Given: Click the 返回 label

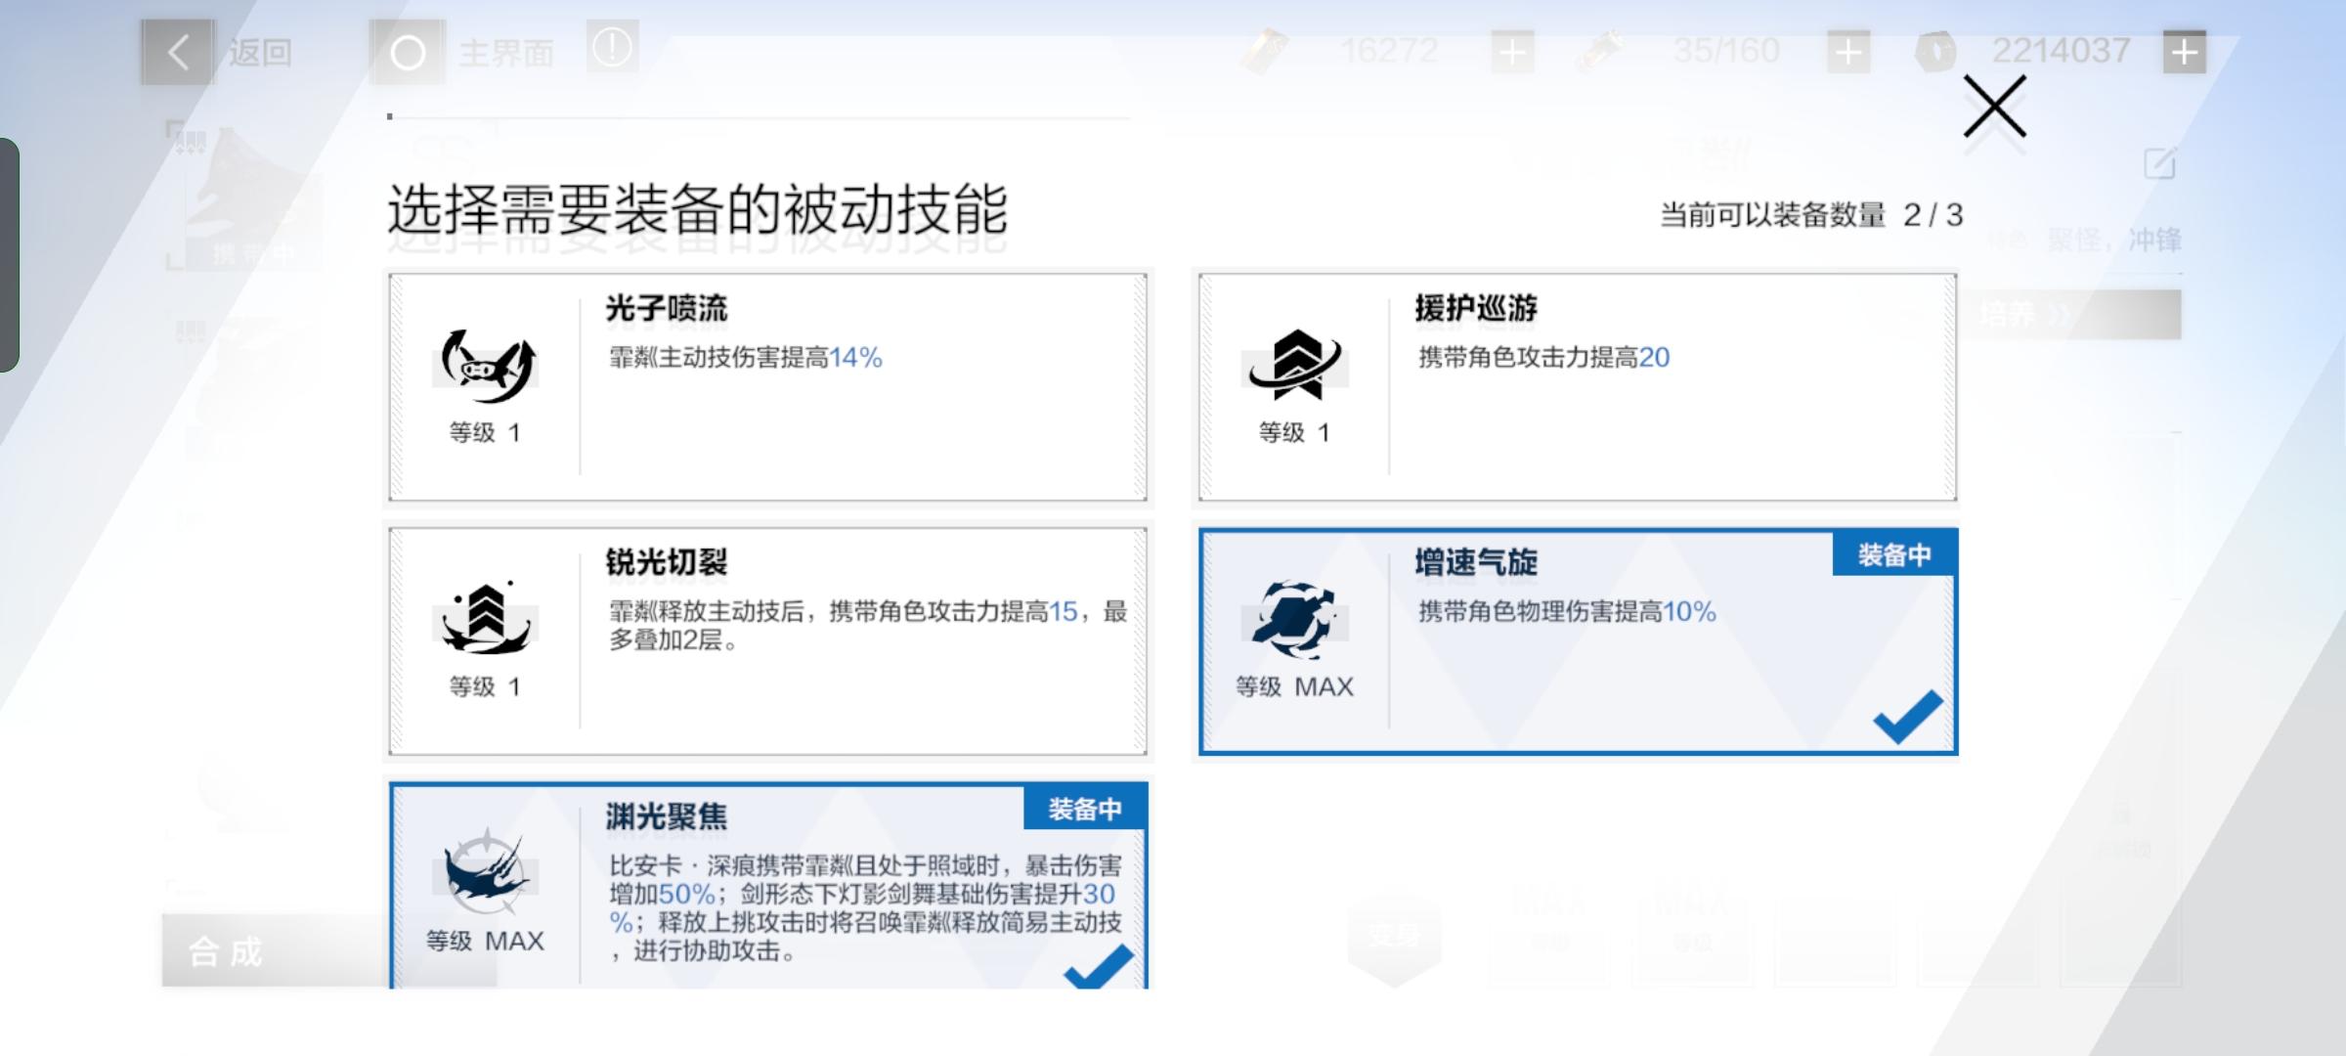Looking at the screenshot, I should tap(260, 52).
